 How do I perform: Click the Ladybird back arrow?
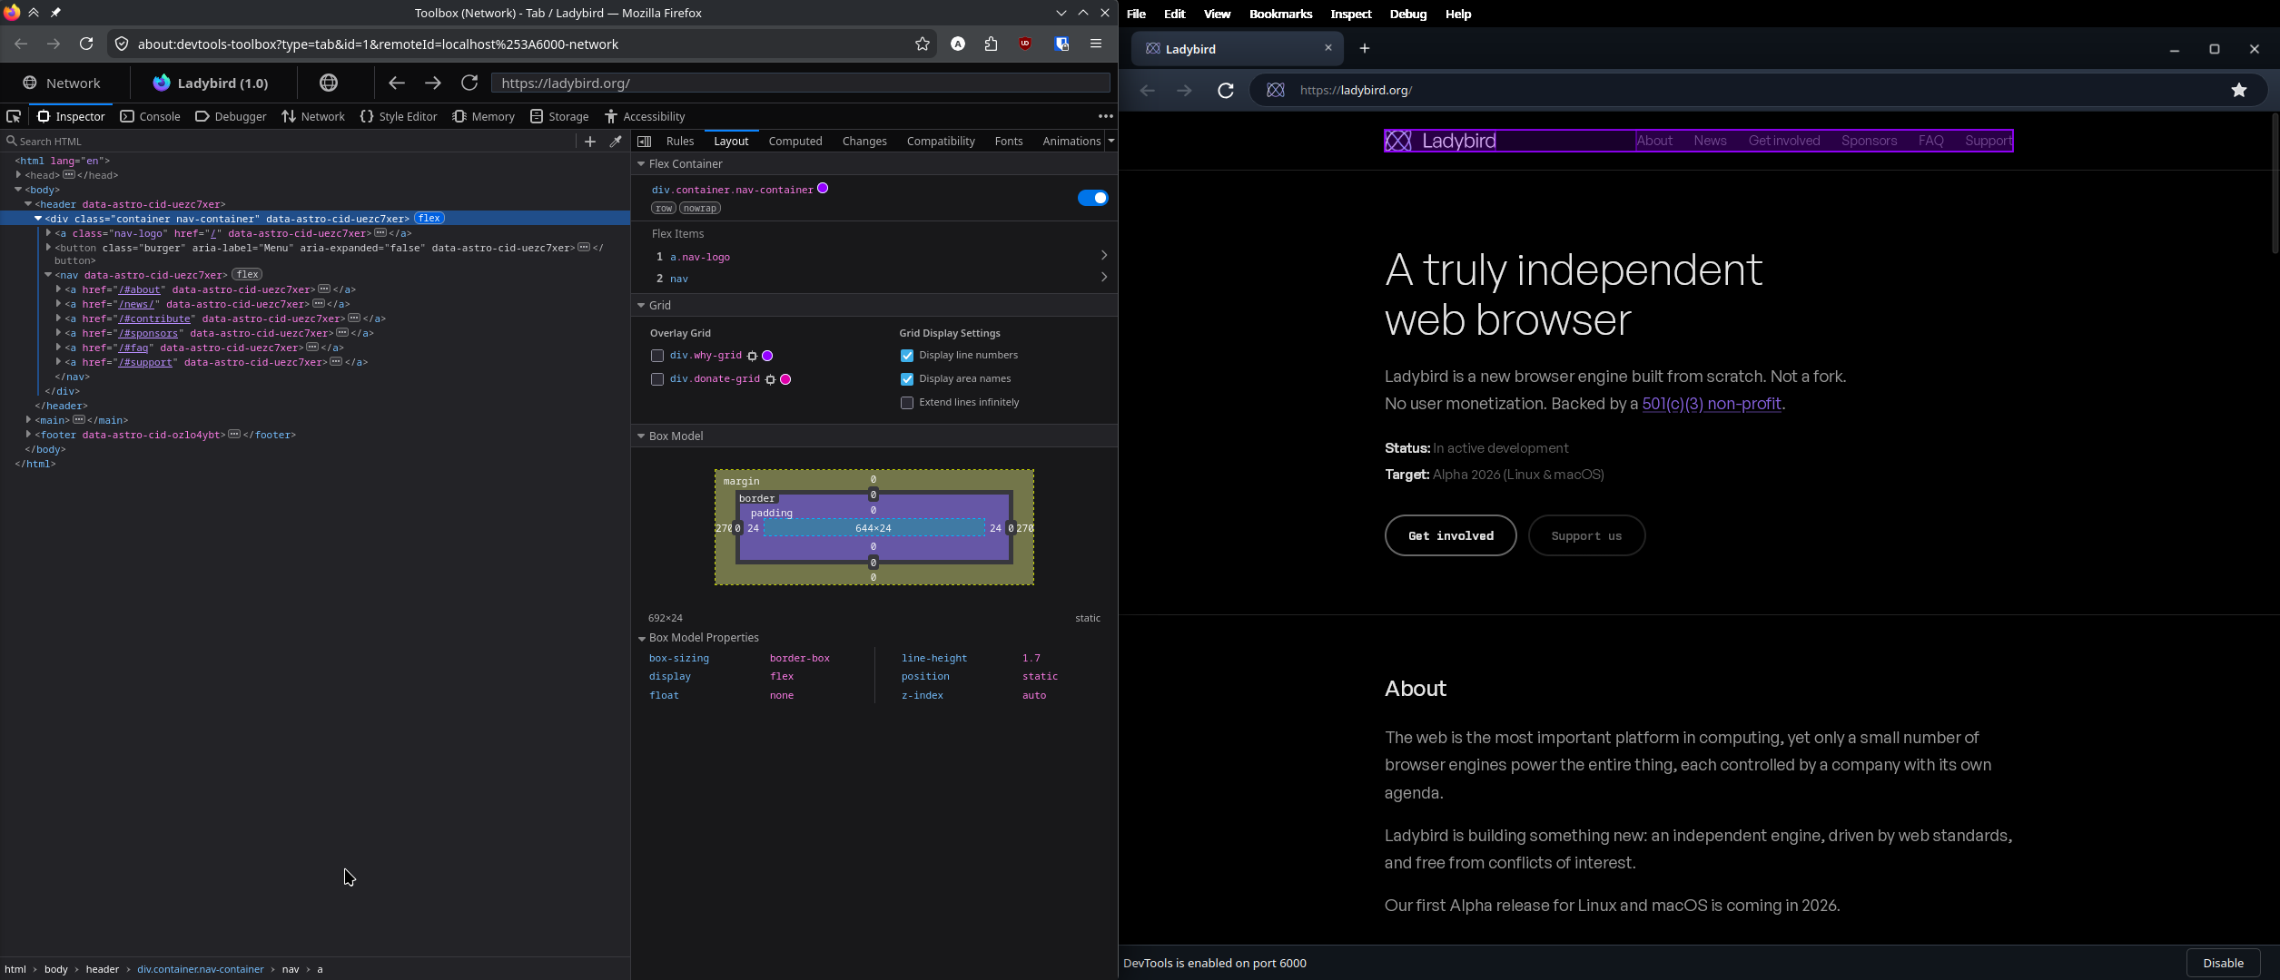1148,90
